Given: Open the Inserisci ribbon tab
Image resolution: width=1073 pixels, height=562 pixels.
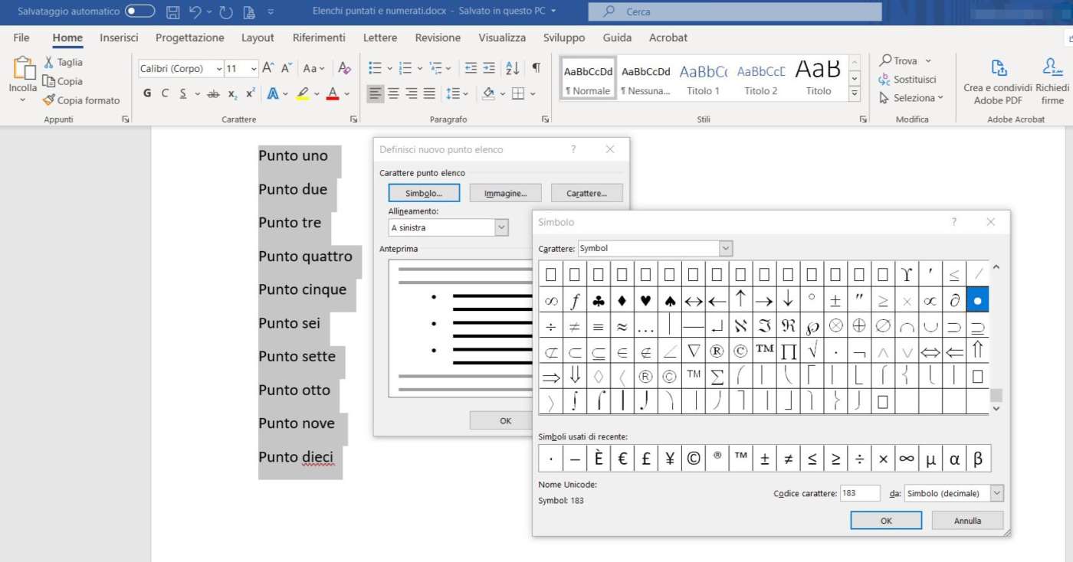Looking at the screenshot, I should click(x=119, y=38).
